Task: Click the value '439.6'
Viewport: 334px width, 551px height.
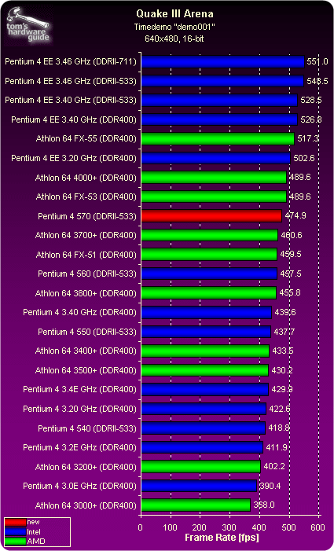Action: tap(284, 312)
